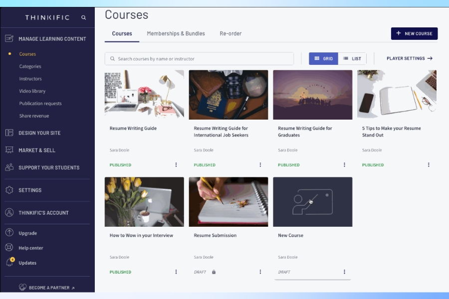This screenshot has height=299, width=449.
Task: Click PUBLISHED status on How to Wow card
Action: [x=120, y=272]
